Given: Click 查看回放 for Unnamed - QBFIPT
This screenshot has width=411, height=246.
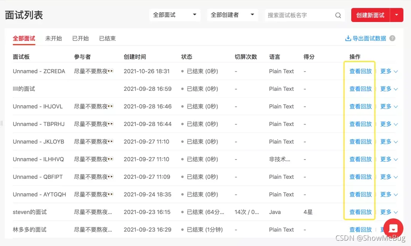Looking at the screenshot, I should click(360, 177).
